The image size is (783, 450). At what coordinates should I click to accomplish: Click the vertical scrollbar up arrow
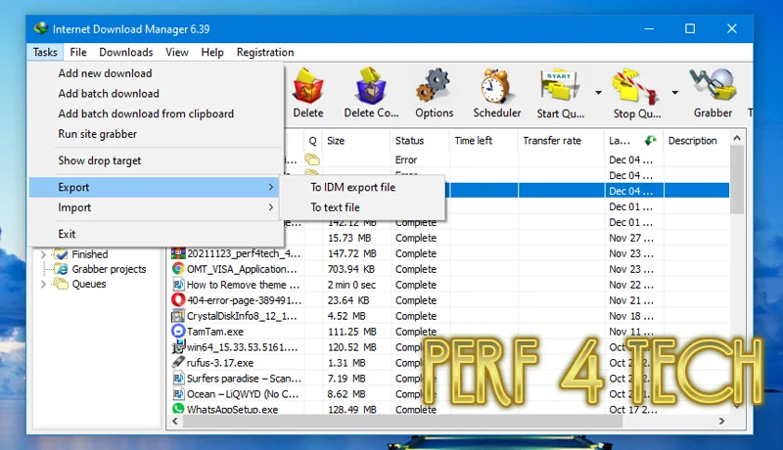coord(737,138)
